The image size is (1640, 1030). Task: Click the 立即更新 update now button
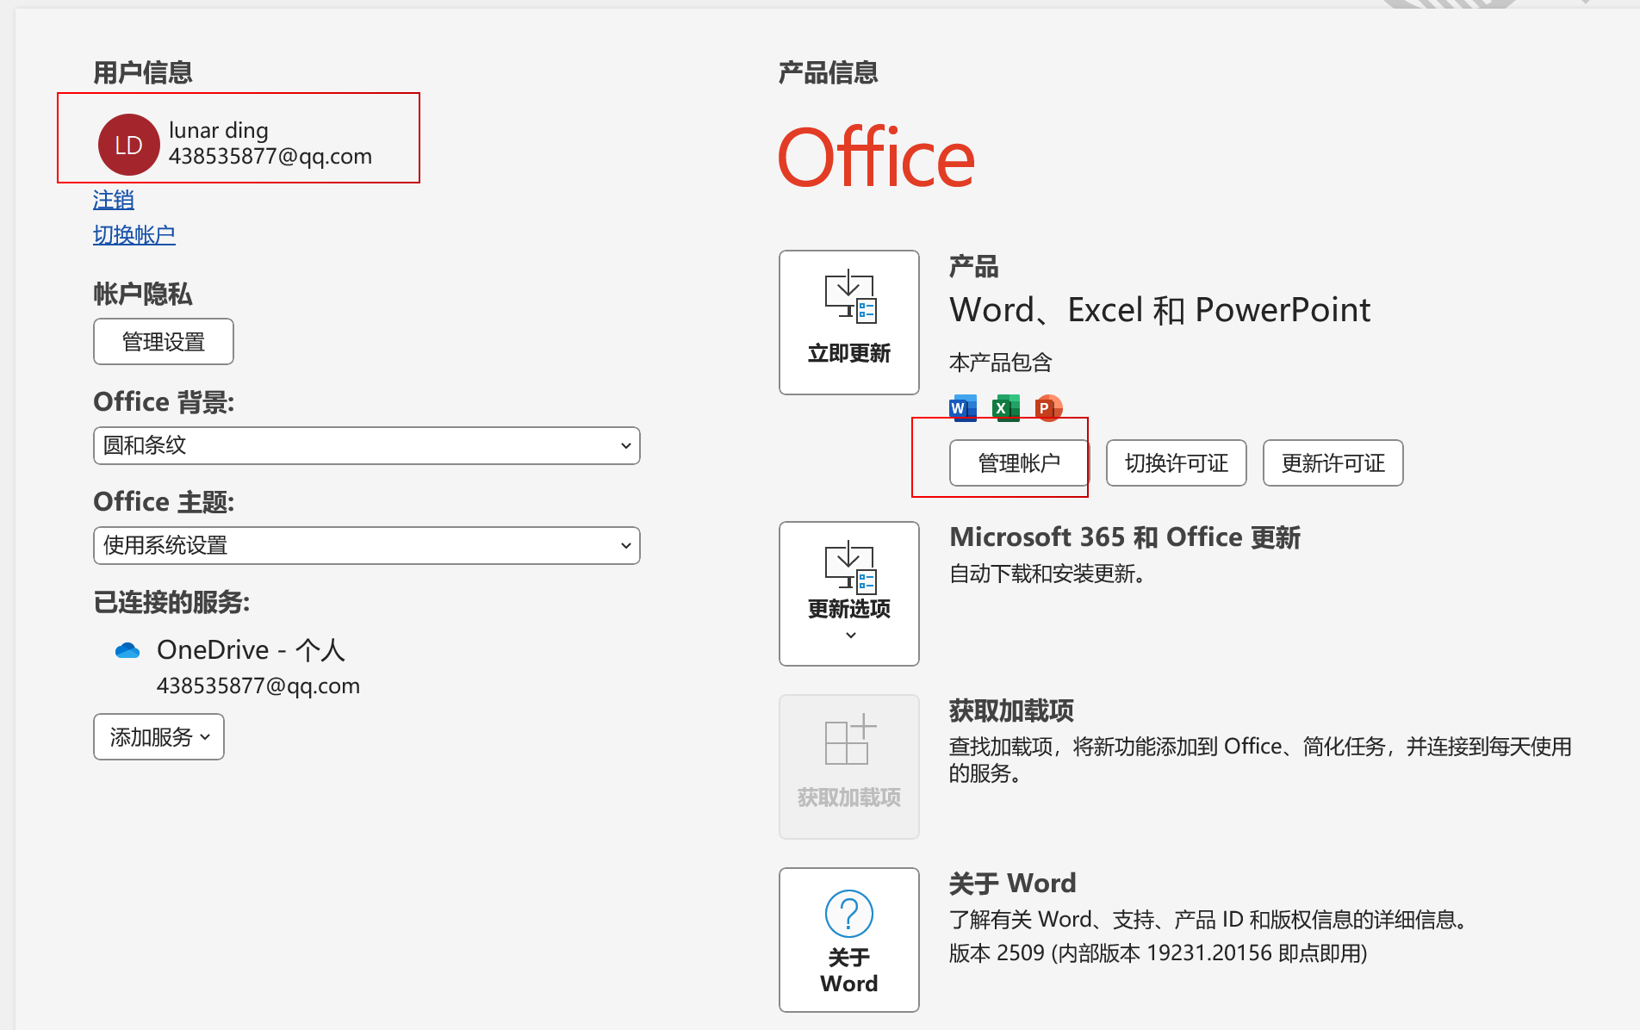pyautogui.click(x=849, y=323)
